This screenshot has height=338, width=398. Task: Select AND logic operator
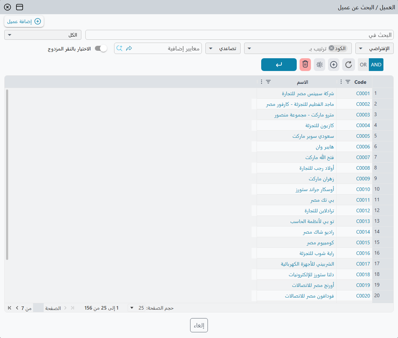[376, 65]
